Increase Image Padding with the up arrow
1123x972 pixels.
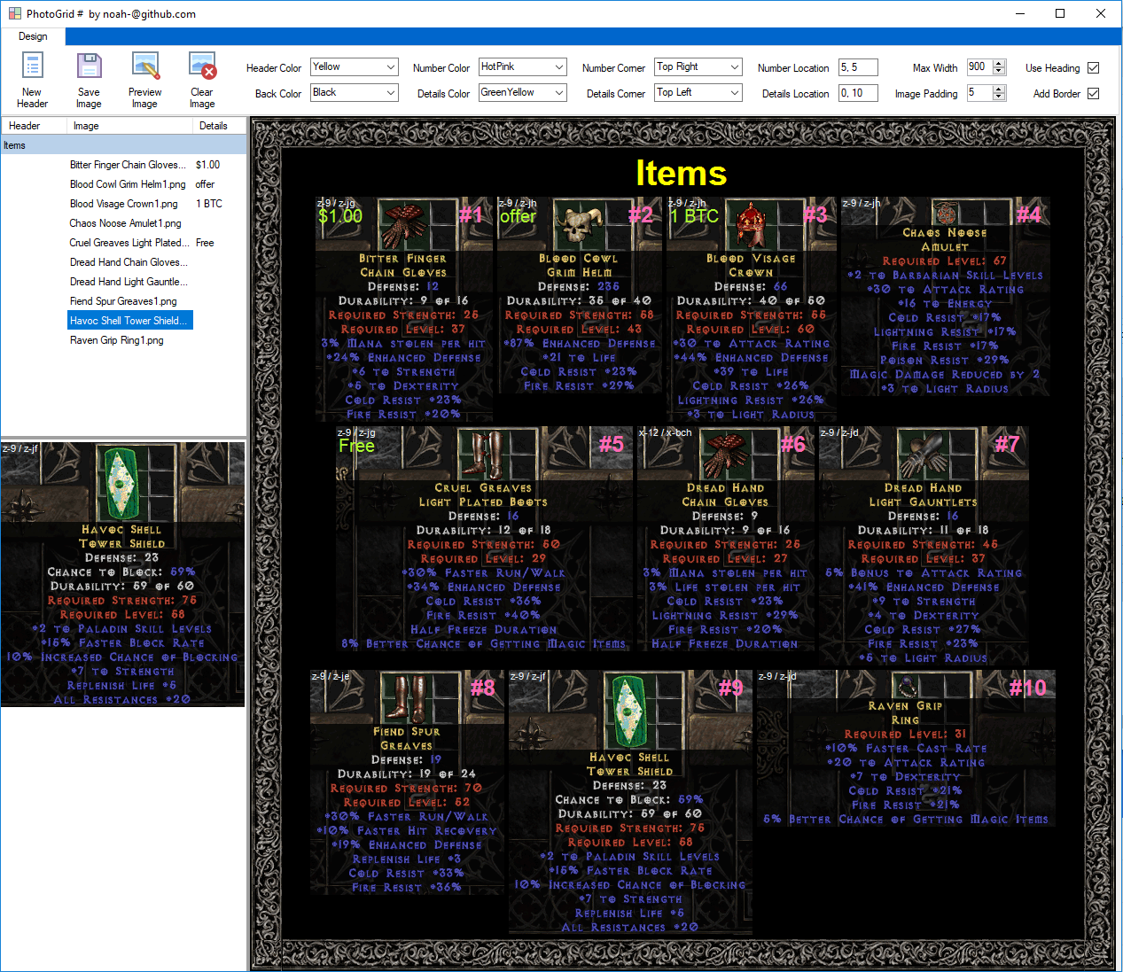1000,89
